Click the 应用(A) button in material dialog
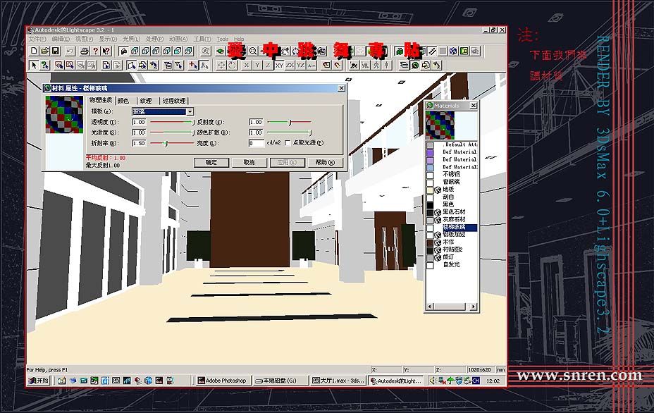654x413 pixels. point(288,162)
